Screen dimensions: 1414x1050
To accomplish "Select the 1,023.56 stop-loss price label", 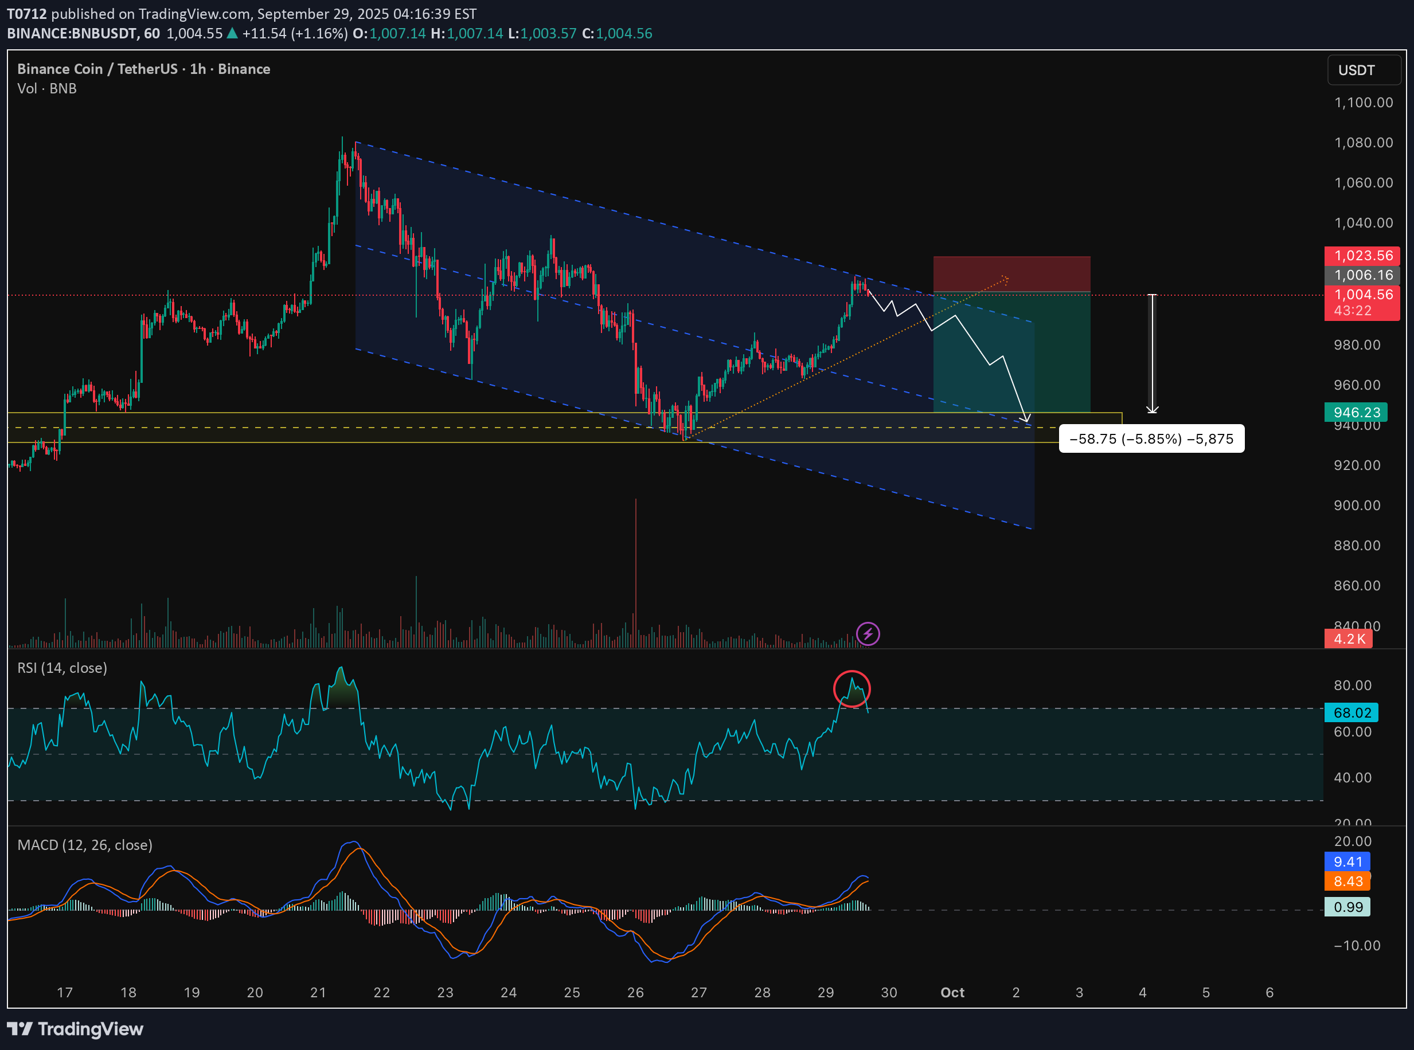I will coord(1362,256).
